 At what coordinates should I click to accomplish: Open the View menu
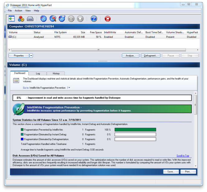click(x=28, y=11)
